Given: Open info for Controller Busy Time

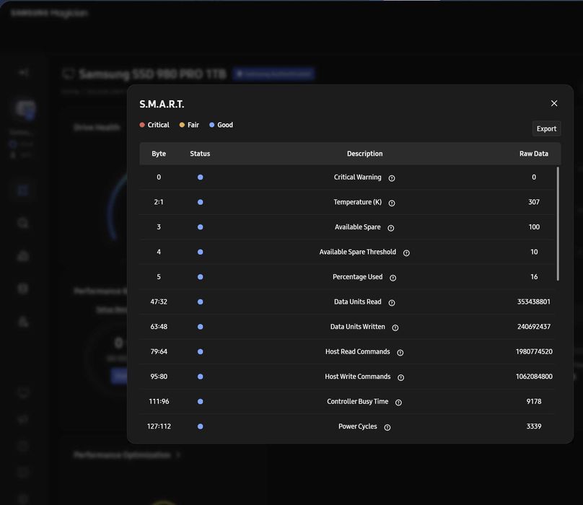Looking at the screenshot, I should (398, 403).
